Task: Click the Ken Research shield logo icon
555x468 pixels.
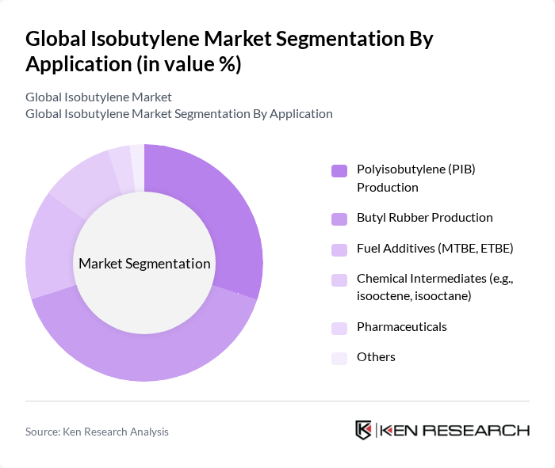Action: [363, 430]
